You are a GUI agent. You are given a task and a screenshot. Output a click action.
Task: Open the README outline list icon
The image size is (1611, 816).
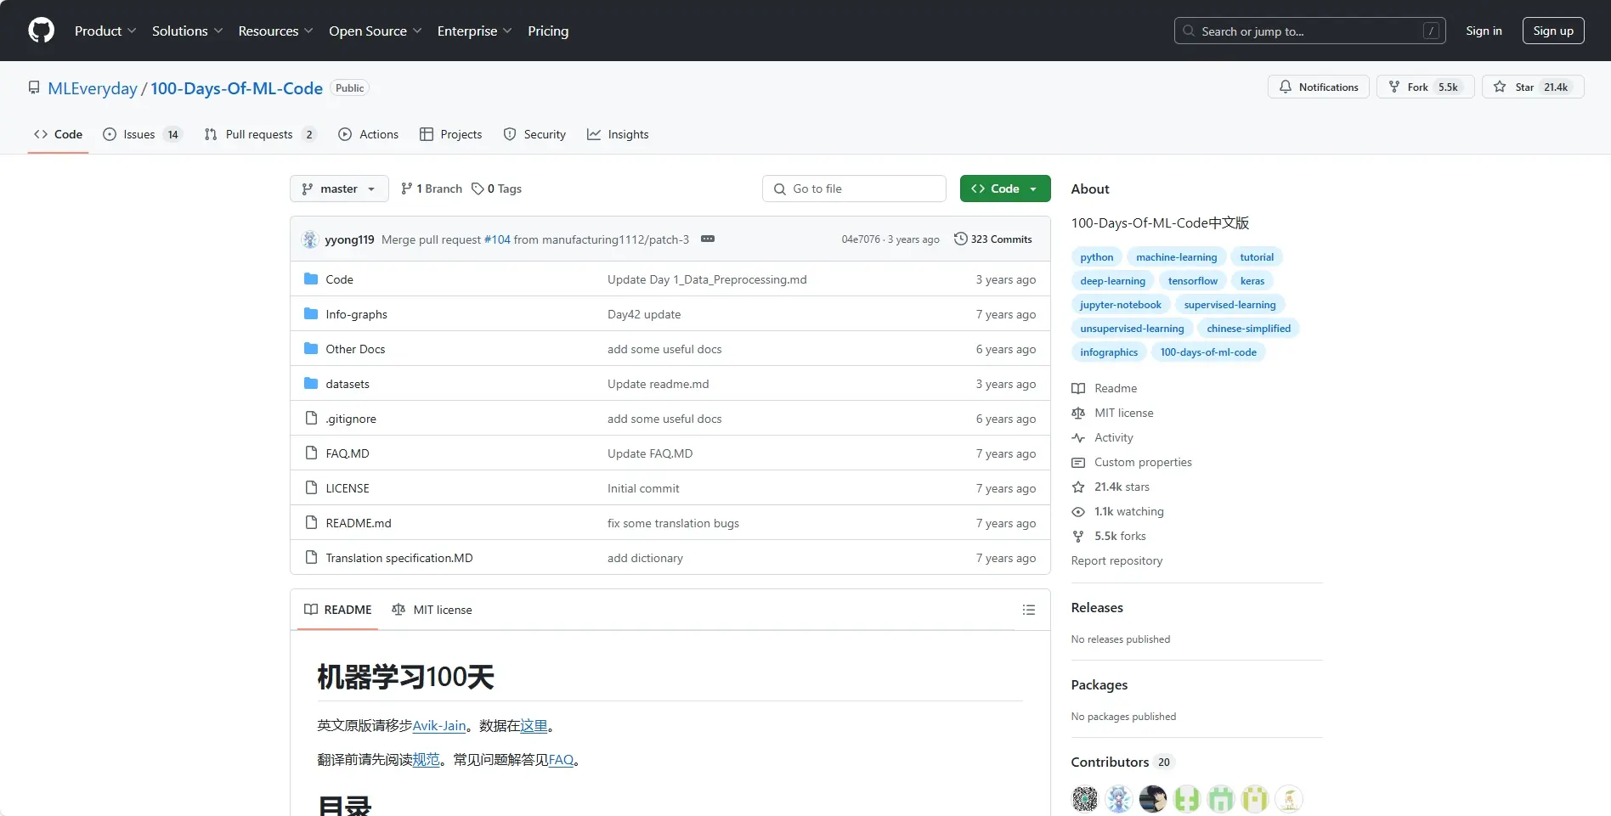pyautogui.click(x=1028, y=611)
